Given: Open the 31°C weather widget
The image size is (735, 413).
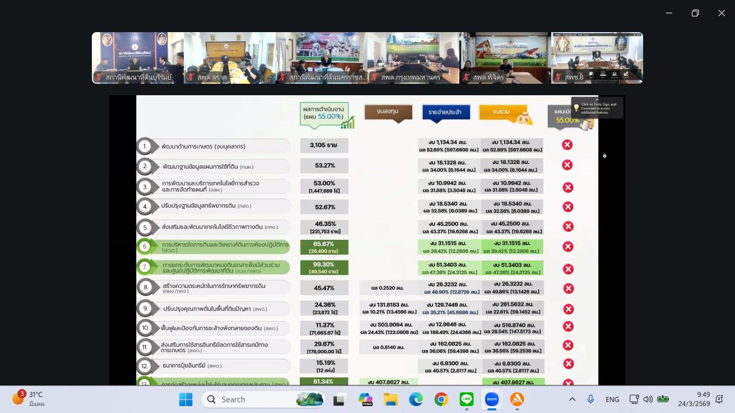Looking at the screenshot, I should tap(29, 399).
